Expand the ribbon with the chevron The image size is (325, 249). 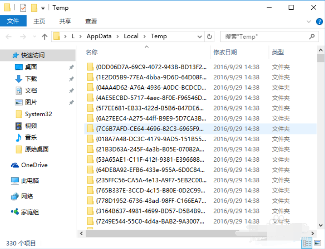coord(309,21)
